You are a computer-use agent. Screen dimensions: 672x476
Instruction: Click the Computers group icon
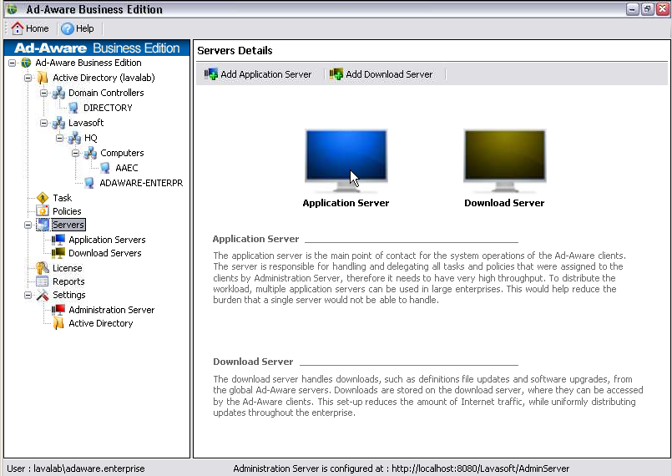point(90,153)
